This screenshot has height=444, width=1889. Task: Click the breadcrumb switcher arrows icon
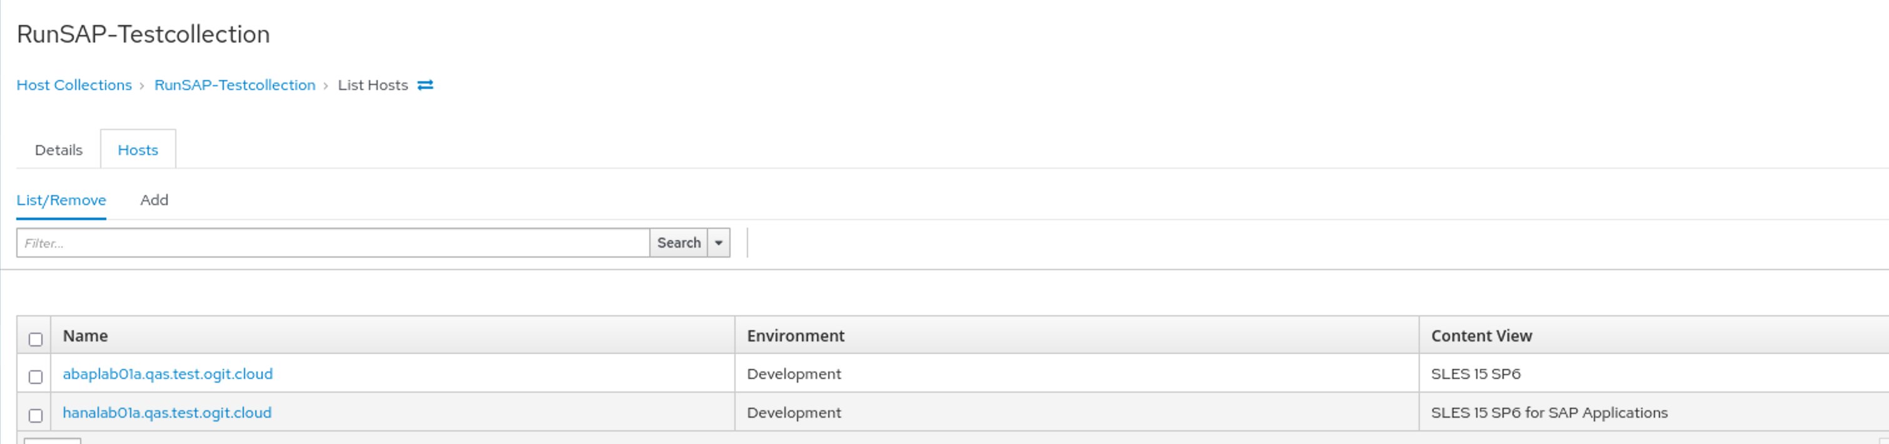tap(425, 86)
